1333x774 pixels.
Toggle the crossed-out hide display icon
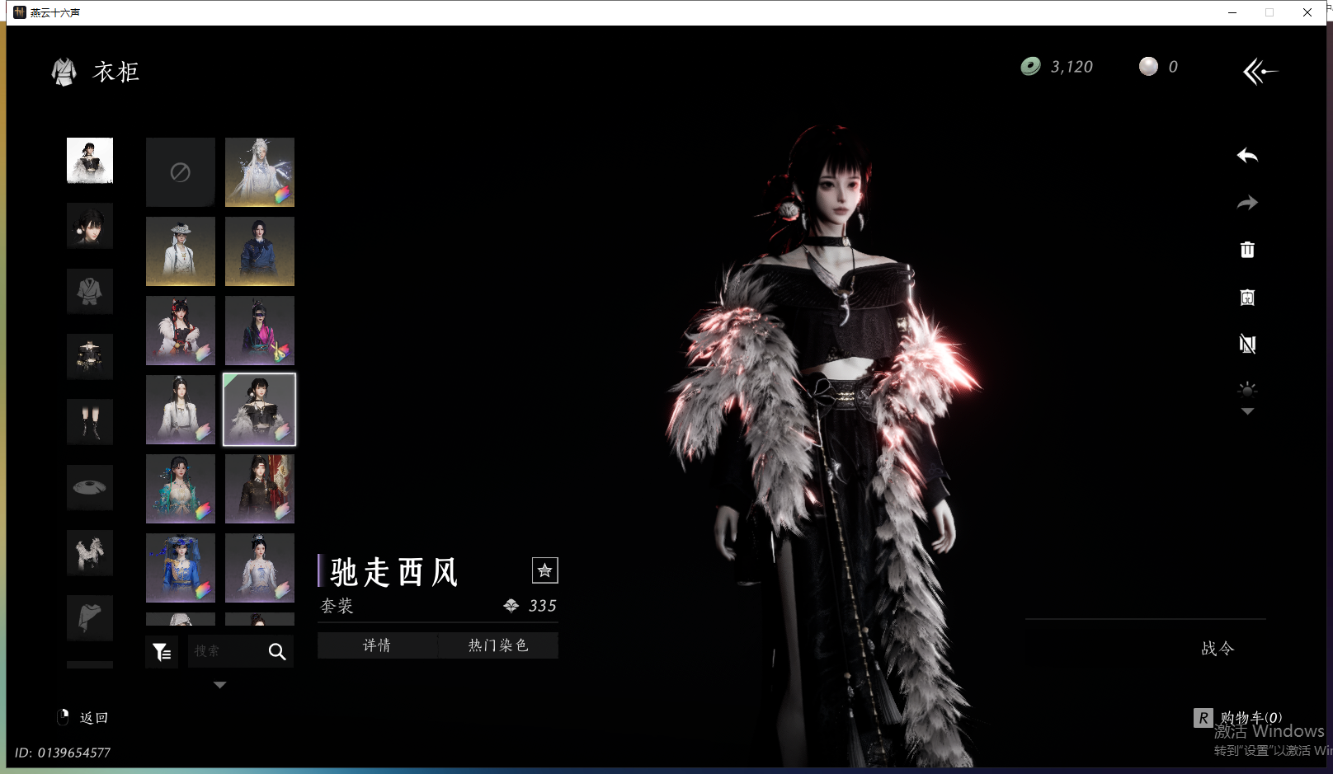(x=1246, y=345)
